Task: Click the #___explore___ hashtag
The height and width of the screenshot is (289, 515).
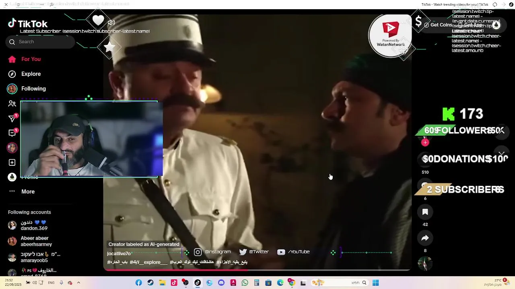Action: click(x=148, y=262)
